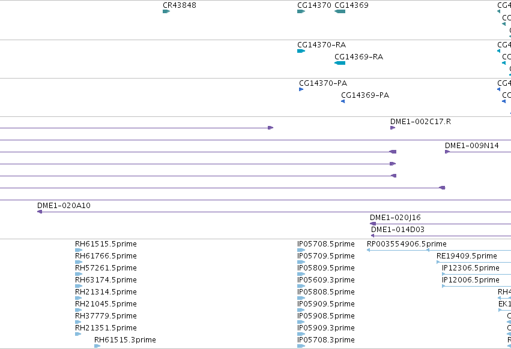The height and width of the screenshot is (349, 511).
Task: Click the CG14370 gene arrow feature
Action: [301, 11]
